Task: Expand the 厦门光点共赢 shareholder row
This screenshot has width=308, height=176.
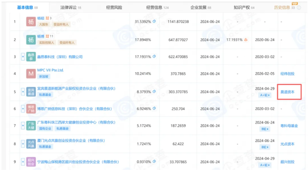Action: [x=23, y=143]
